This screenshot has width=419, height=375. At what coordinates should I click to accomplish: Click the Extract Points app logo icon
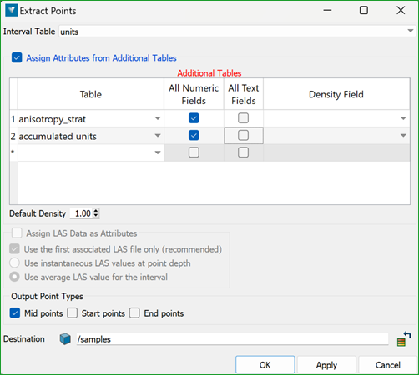[12, 11]
